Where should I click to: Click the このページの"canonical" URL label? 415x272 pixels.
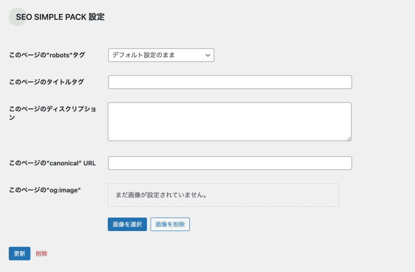[52, 163]
